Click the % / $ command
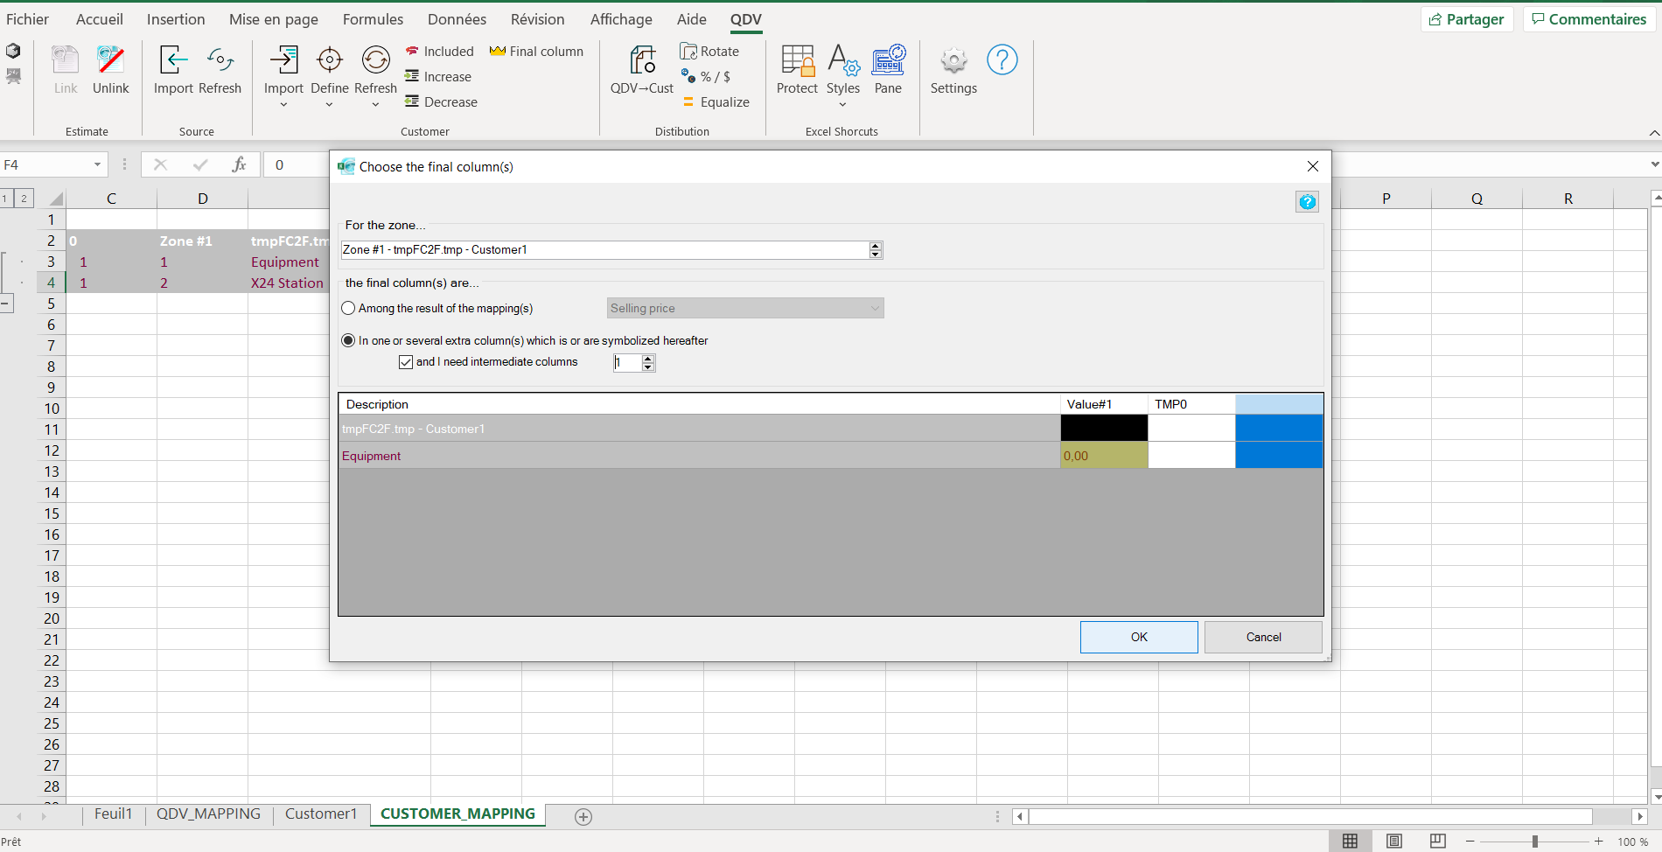This screenshot has width=1662, height=852. point(706,77)
